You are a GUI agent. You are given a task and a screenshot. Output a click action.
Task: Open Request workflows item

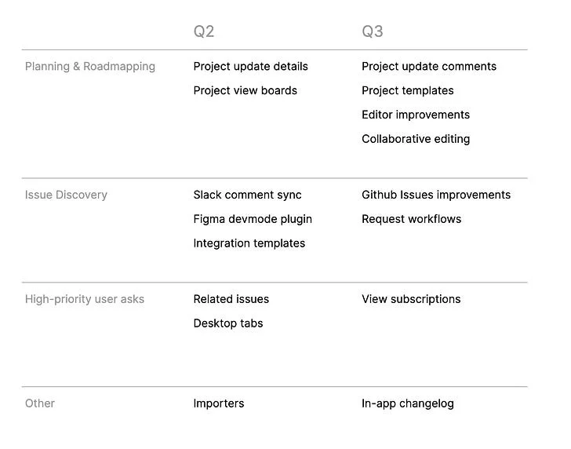point(412,219)
